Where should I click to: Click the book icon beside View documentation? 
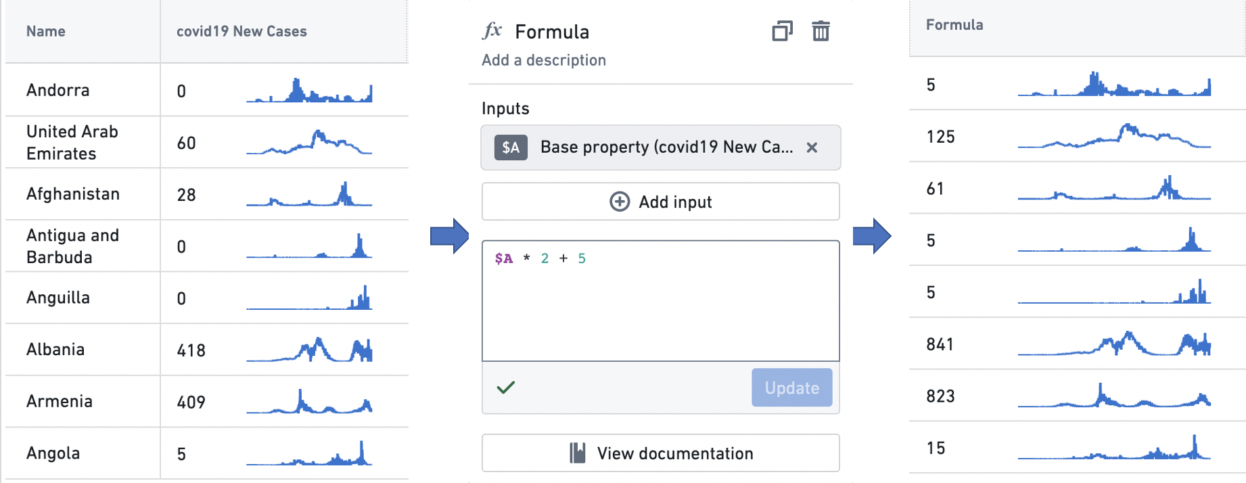click(x=577, y=453)
